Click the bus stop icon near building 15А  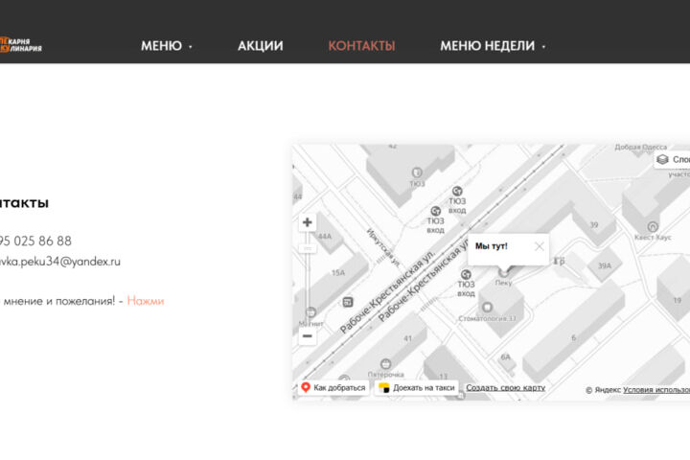(x=348, y=302)
